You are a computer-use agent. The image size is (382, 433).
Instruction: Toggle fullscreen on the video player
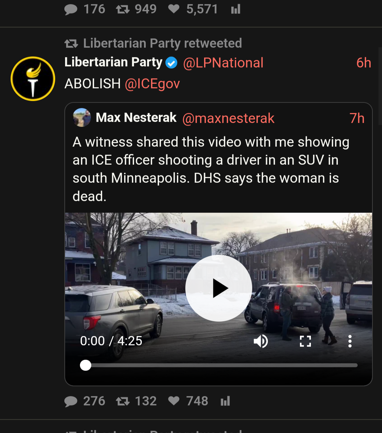305,341
